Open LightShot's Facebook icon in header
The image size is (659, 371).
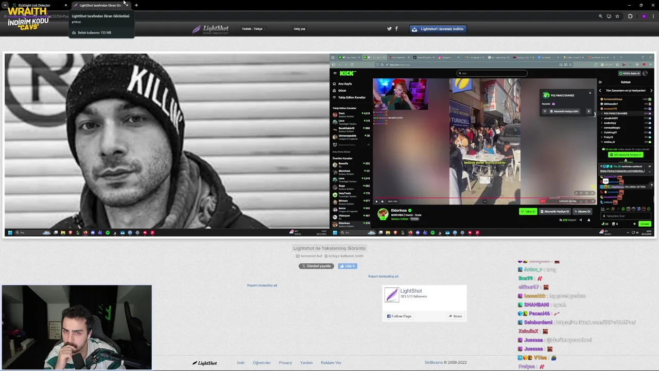coord(396,29)
